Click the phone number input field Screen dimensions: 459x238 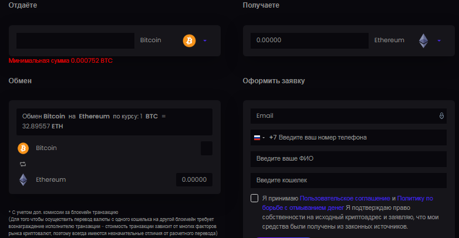[x=357, y=137]
